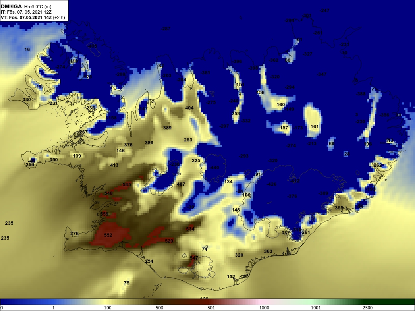Click the map value '330' in the Westfjords

[27, 100]
